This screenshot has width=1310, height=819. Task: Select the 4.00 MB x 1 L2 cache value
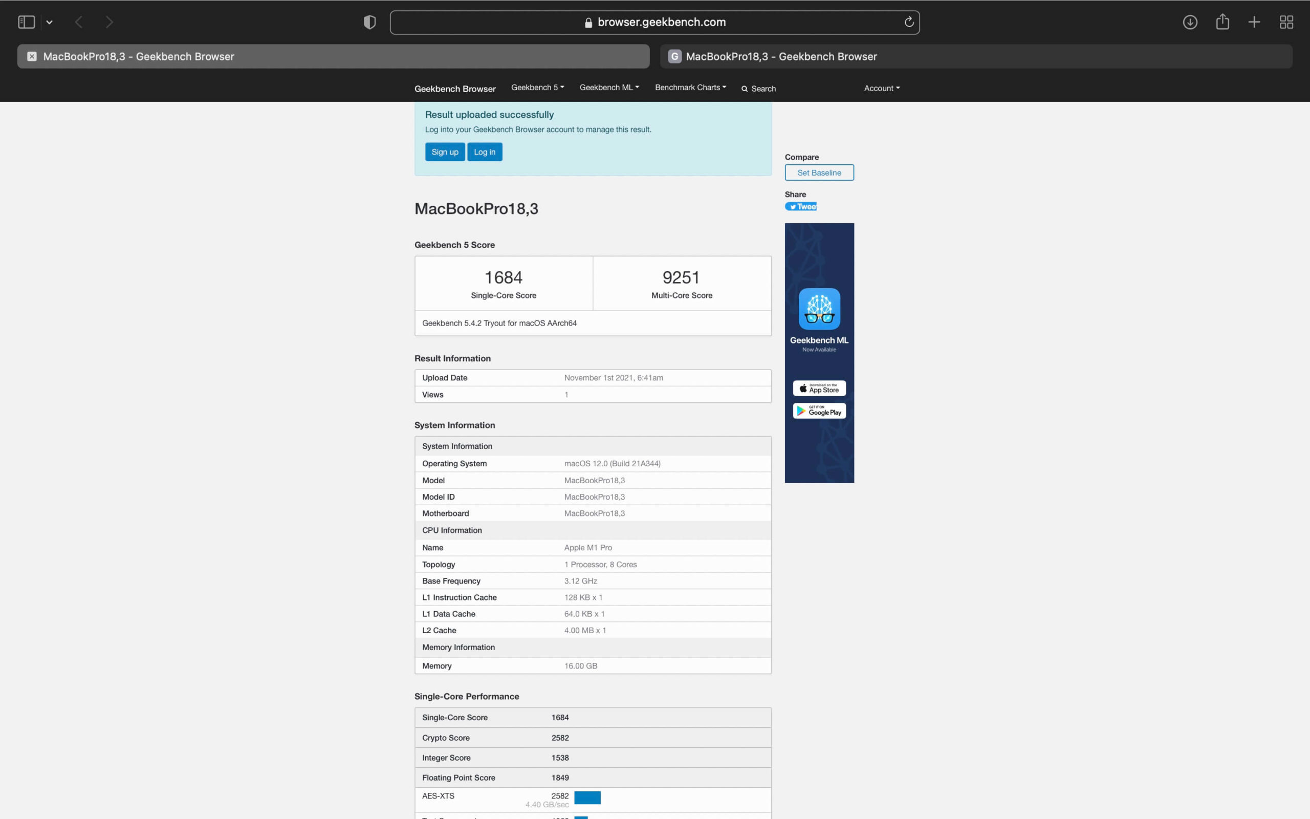(584, 631)
